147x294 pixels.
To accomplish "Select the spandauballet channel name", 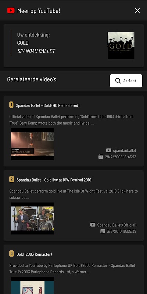I will tap(125, 151).
